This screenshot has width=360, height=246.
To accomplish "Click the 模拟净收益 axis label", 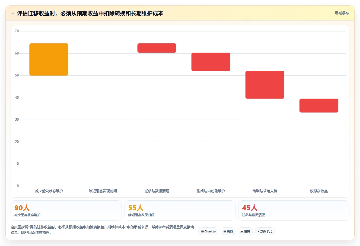I will (319, 191).
